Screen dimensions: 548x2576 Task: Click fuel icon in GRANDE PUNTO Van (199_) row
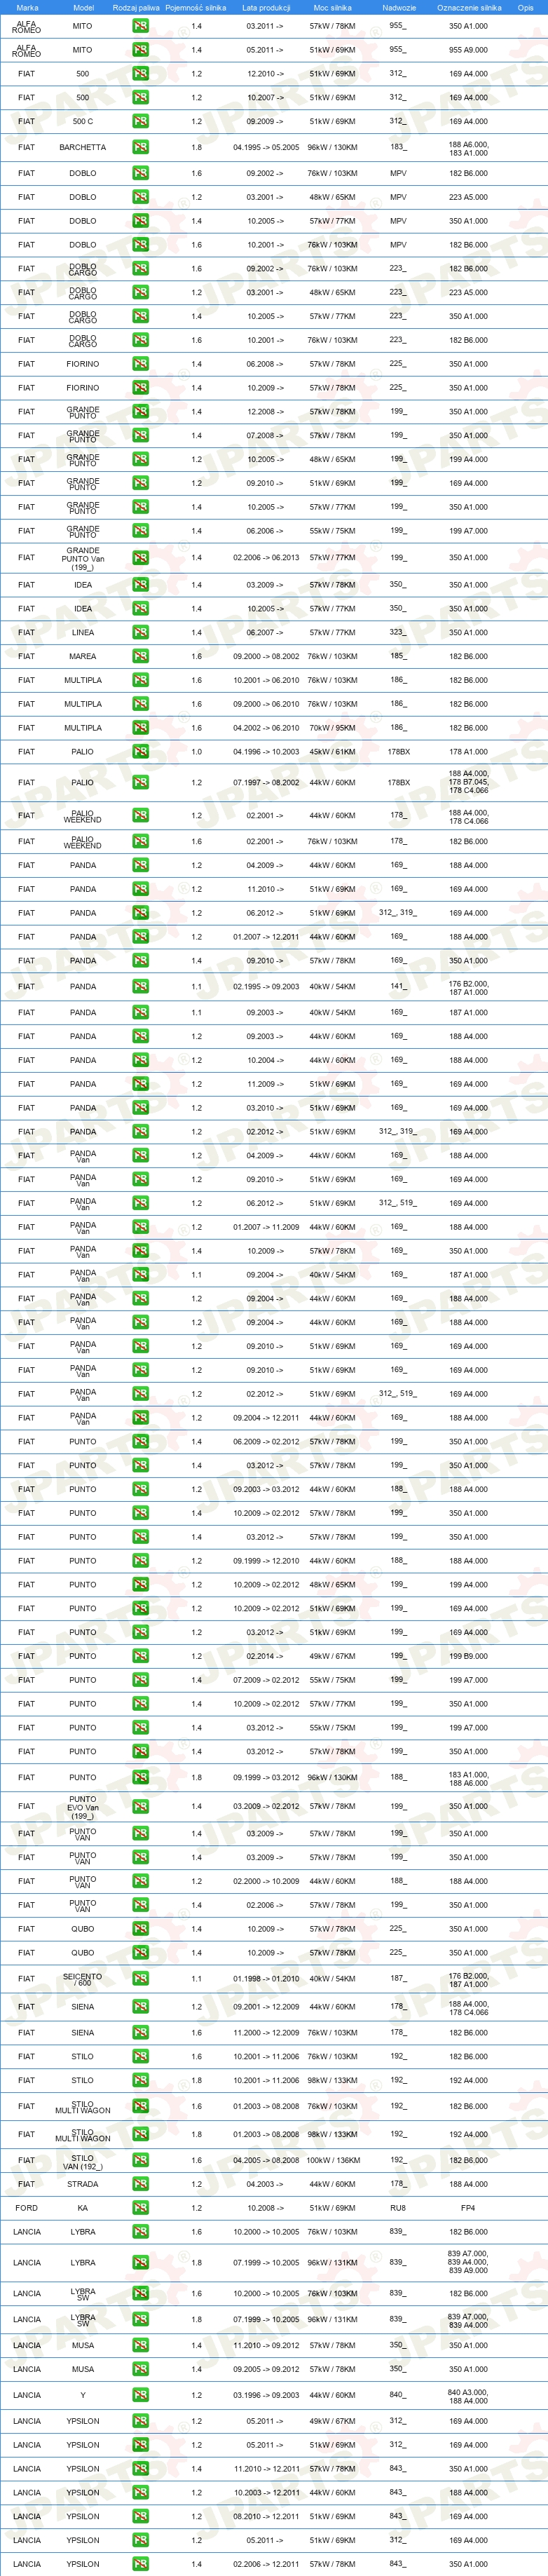pyautogui.click(x=141, y=558)
